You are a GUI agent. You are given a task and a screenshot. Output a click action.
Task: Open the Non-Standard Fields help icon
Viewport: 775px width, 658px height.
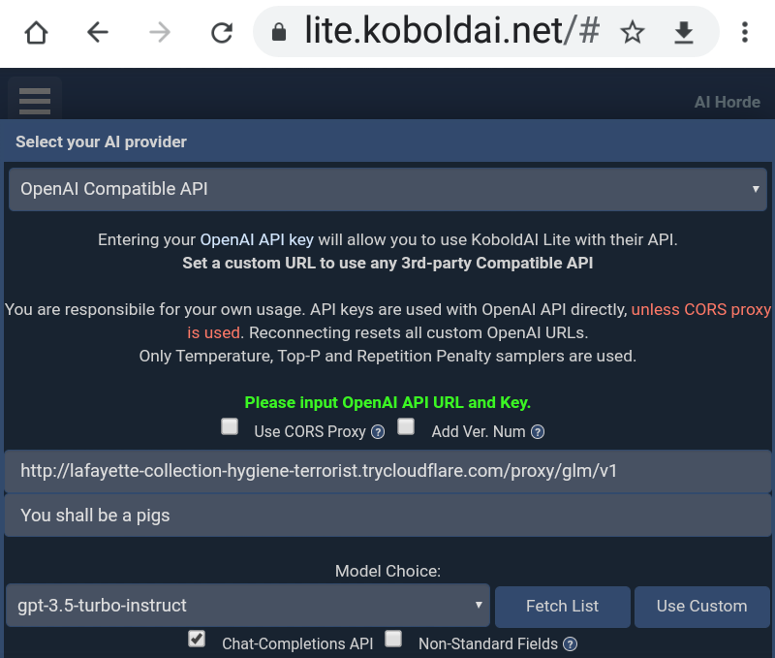(x=571, y=643)
